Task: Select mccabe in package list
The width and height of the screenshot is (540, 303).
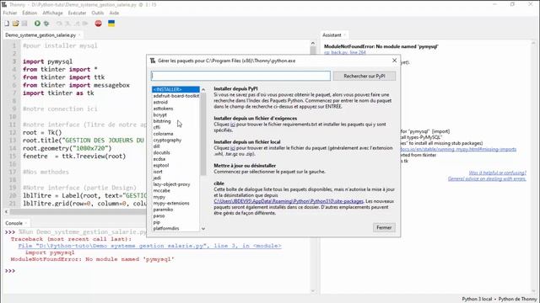Action: tap(161, 190)
